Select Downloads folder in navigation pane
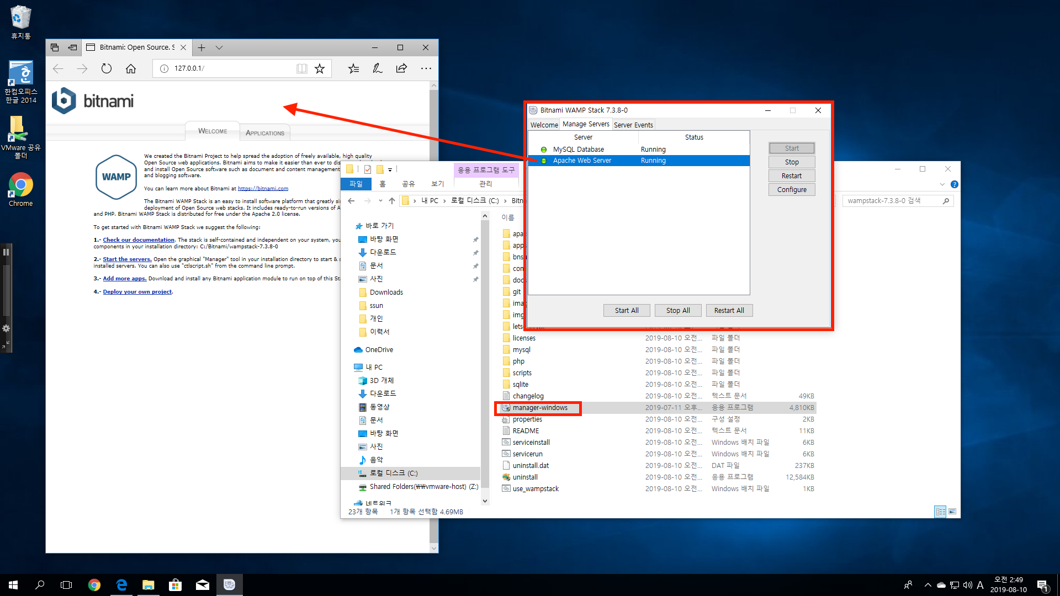The width and height of the screenshot is (1060, 596). click(386, 292)
